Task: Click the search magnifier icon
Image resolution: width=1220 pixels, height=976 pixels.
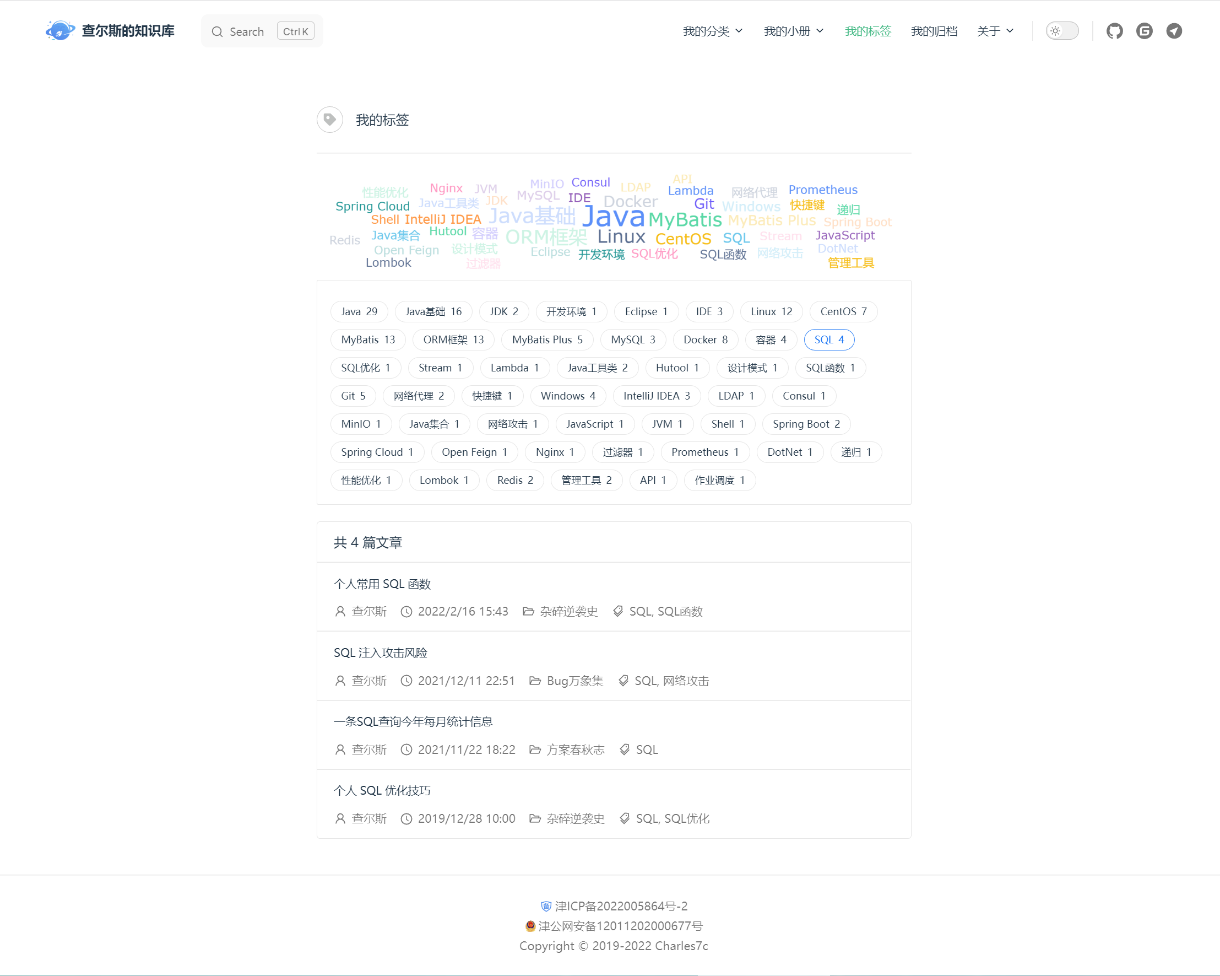Action: point(218,32)
